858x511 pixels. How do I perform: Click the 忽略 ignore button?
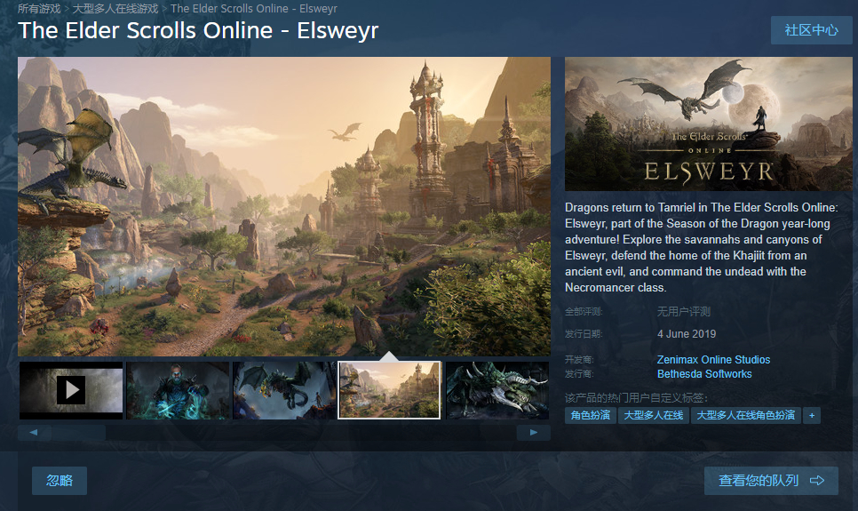coord(60,480)
